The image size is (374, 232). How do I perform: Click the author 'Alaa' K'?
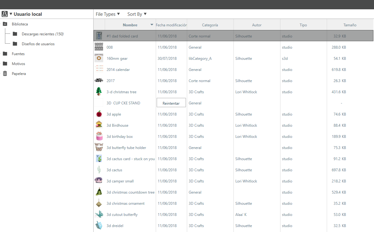(x=241, y=215)
